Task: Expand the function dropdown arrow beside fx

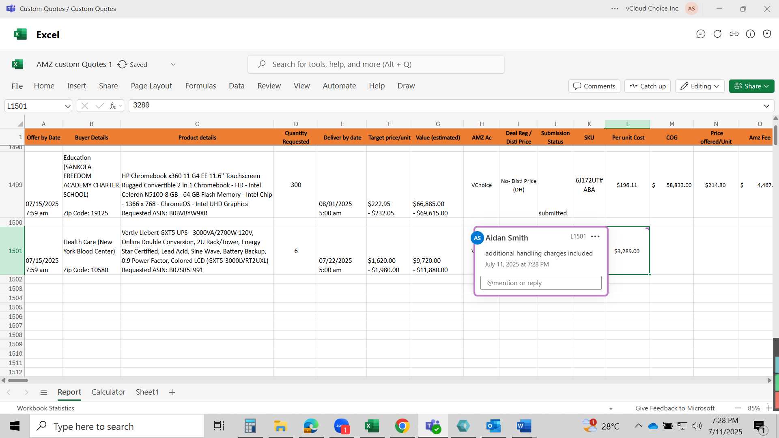Action: (121, 106)
